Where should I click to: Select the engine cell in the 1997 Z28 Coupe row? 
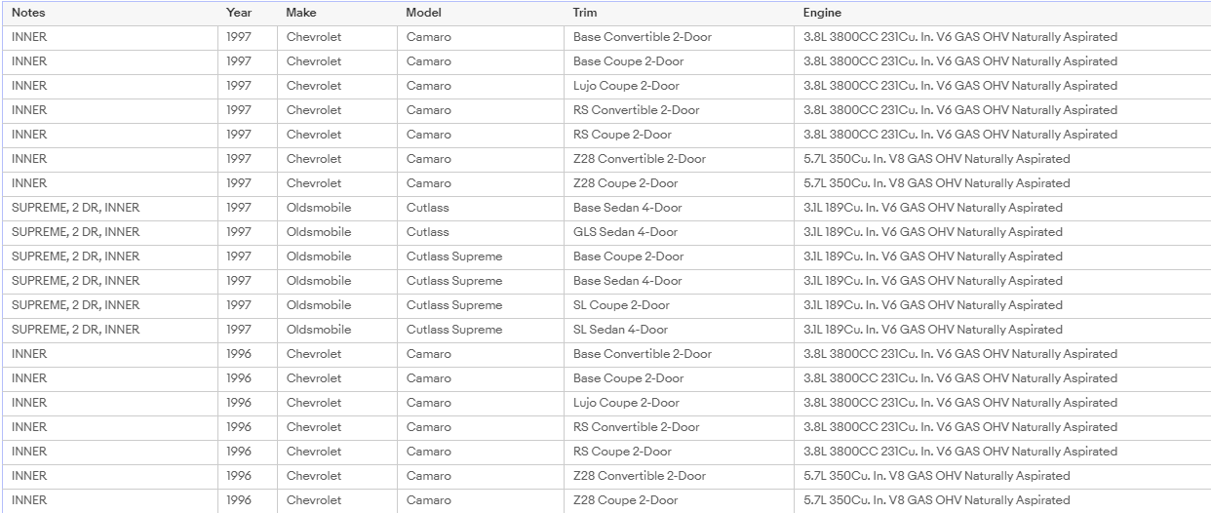1002,183
